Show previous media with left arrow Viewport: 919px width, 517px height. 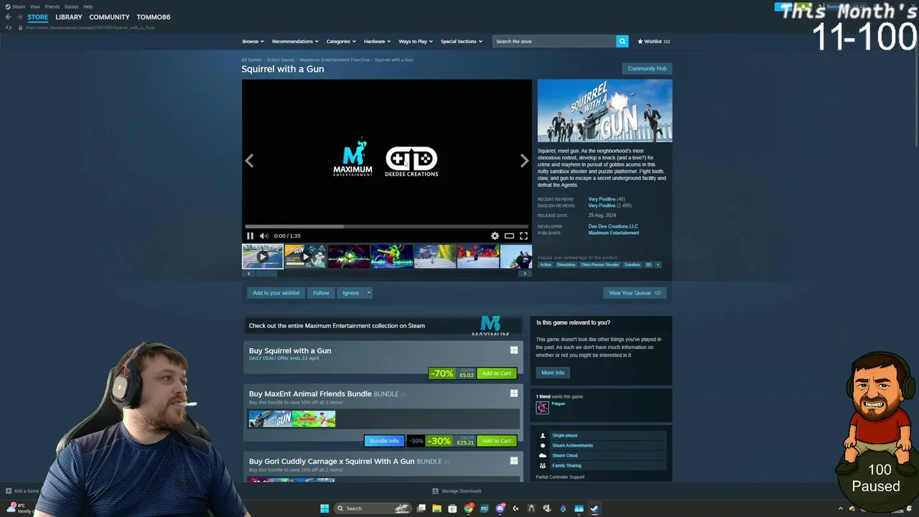249,161
